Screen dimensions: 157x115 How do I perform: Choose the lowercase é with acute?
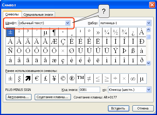click(x=81, y=60)
